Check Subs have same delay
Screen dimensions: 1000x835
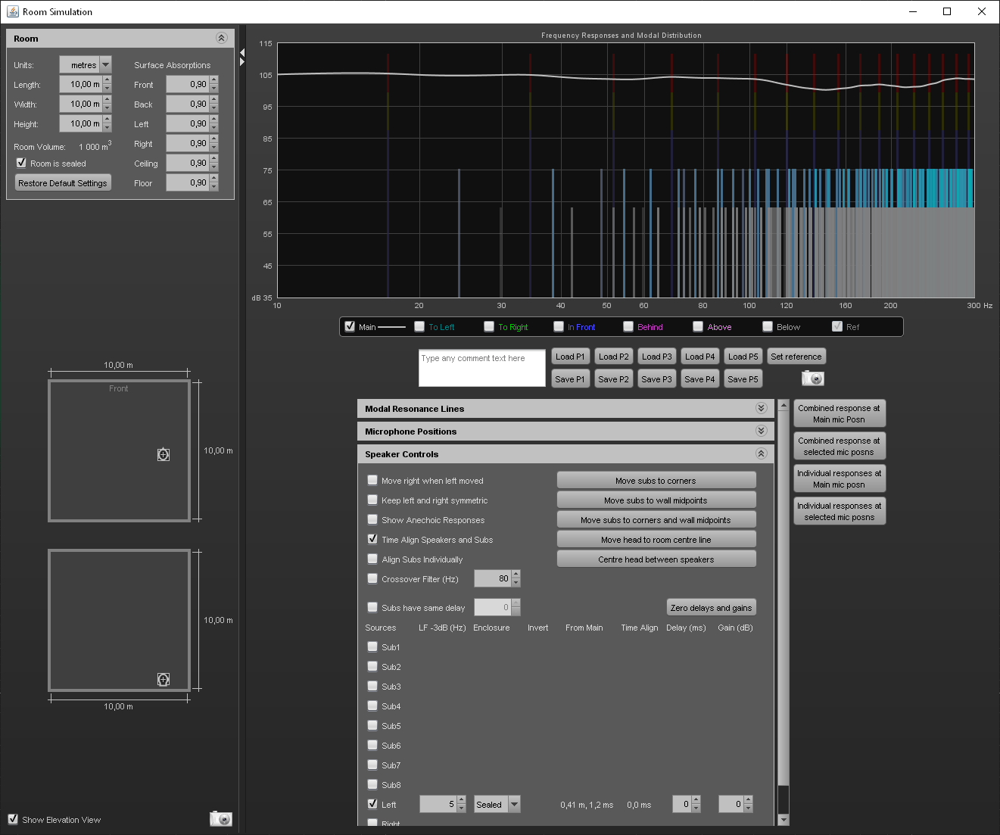[372, 607]
